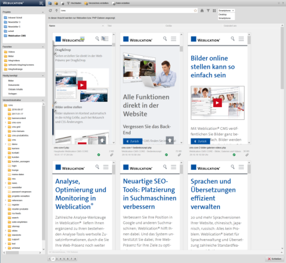The height and width of the screenshot is (263, 286).
Task: Choose Smartphone in view dropdown list
Action: tap(226, 18)
